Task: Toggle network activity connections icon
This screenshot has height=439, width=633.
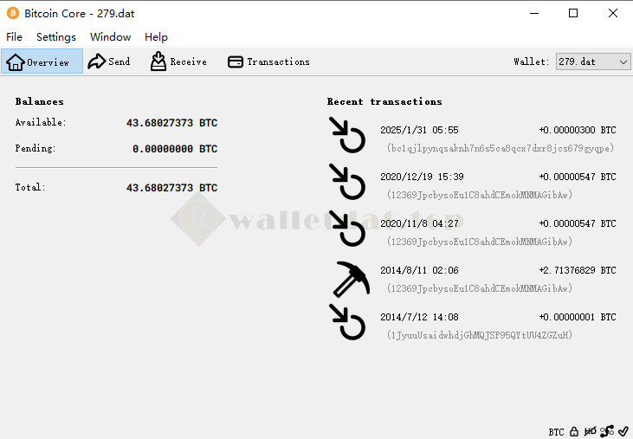Action: point(607,431)
